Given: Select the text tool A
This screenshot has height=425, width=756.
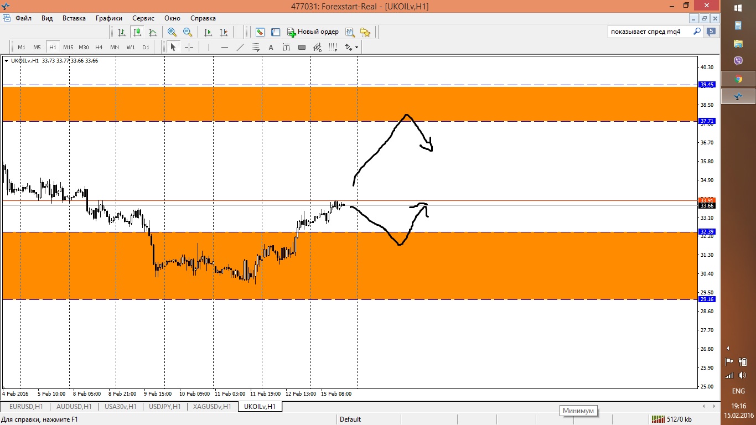Looking at the screenshot, I should (x=271, y=48).
